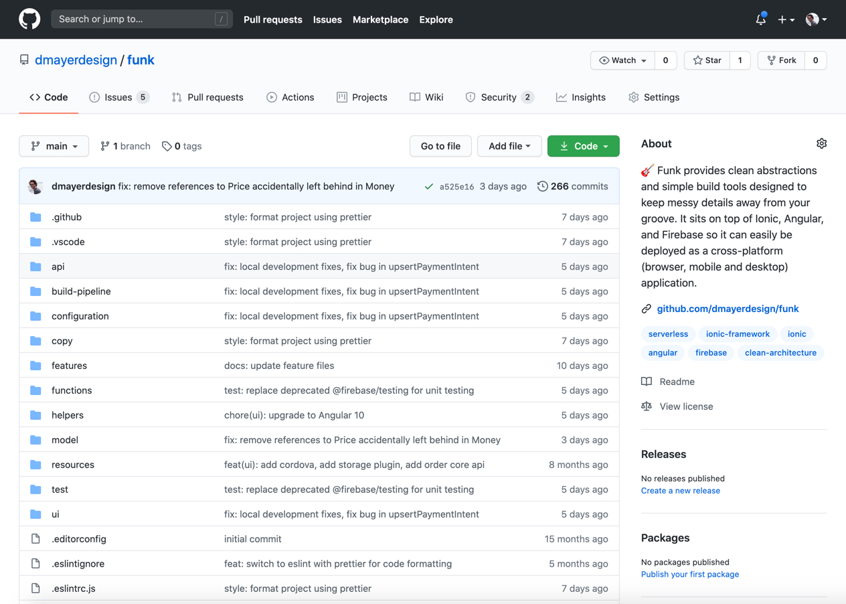Fork the funk repository
The height and width of the screenshot is (604, 846).
[x=782, y=60]
